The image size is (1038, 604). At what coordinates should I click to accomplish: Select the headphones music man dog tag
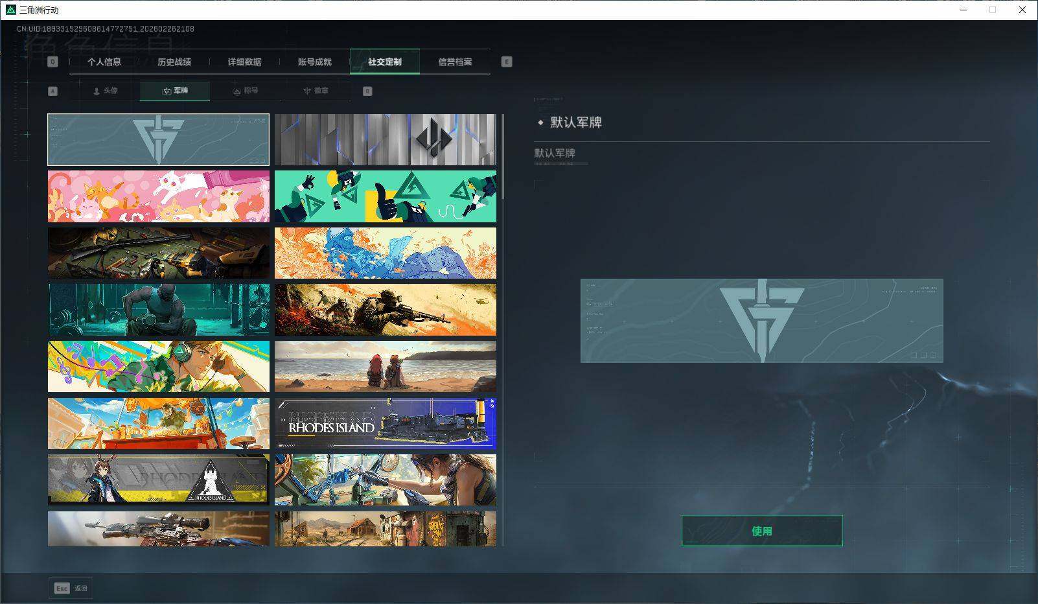pyautogui.click(x=159, y=367)
